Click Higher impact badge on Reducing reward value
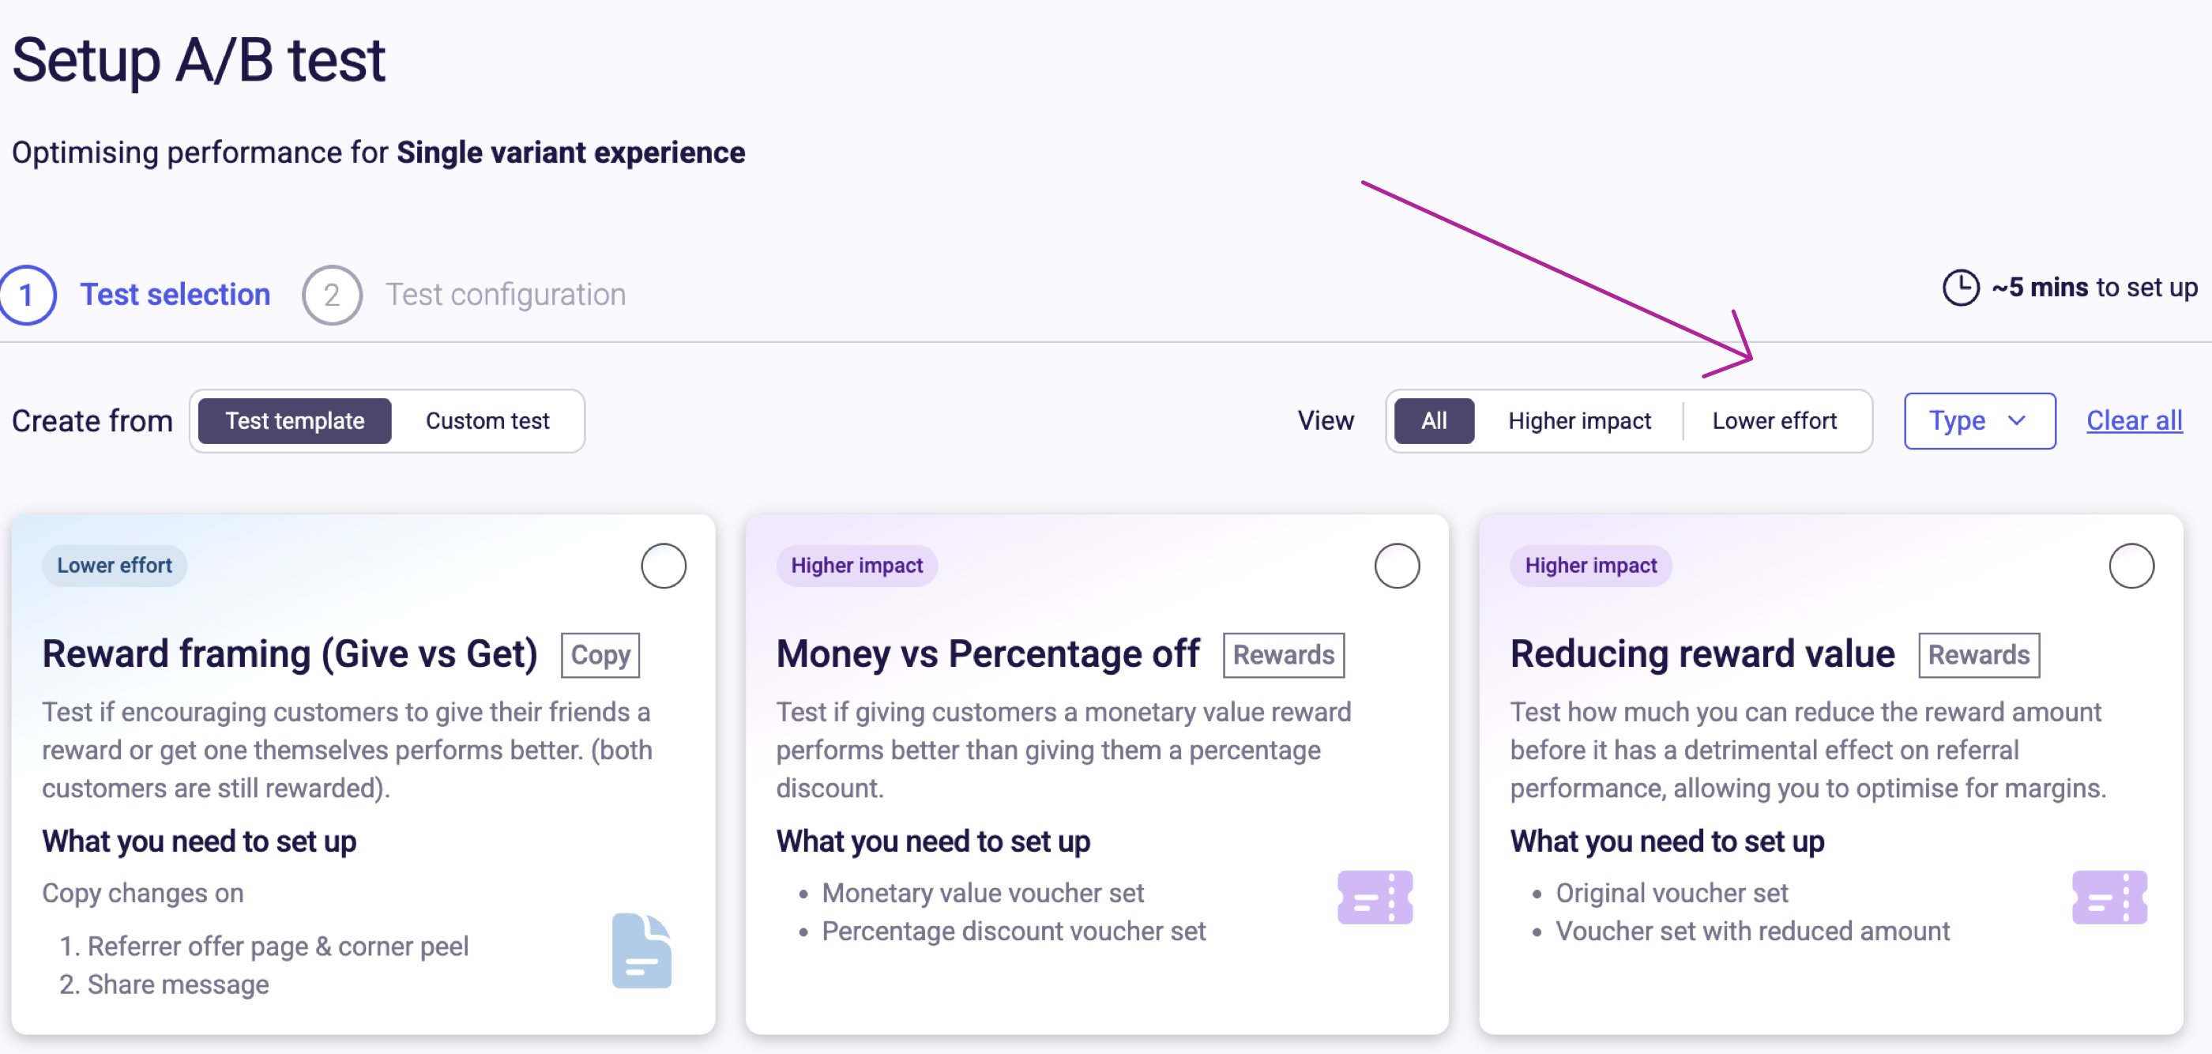 click(1590, 565)
